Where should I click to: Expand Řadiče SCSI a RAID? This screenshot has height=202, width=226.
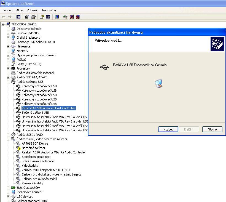[8, 135]
